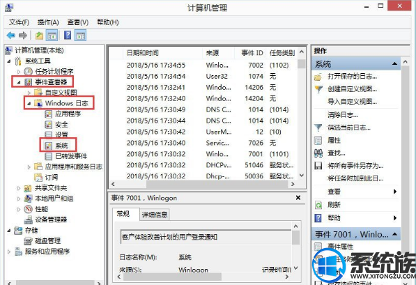
Task: Switch to the 详细信息 tab
Action: tap(155, 215)
